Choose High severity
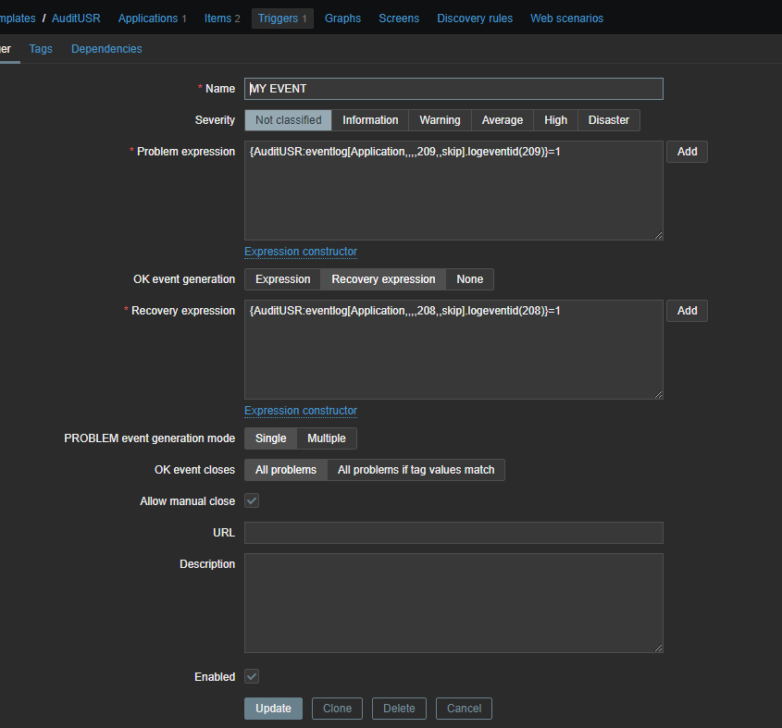This screenshot has height=728, width=782. [x=555, y=120]
